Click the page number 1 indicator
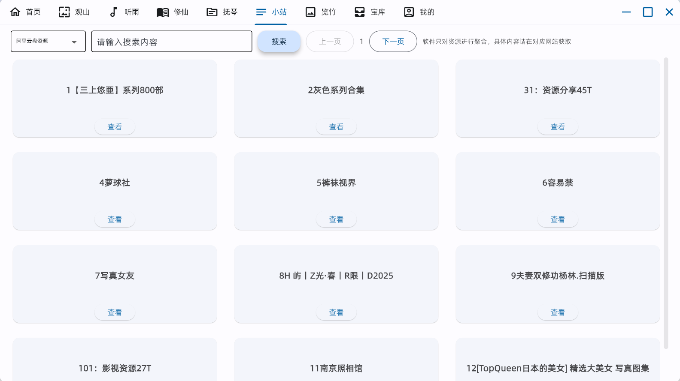Viewport: 680px width, 381px height. pos(361,42)
